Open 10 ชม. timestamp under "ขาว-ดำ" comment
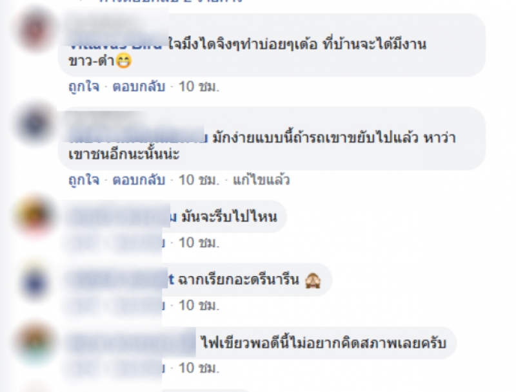 (199, 87)
